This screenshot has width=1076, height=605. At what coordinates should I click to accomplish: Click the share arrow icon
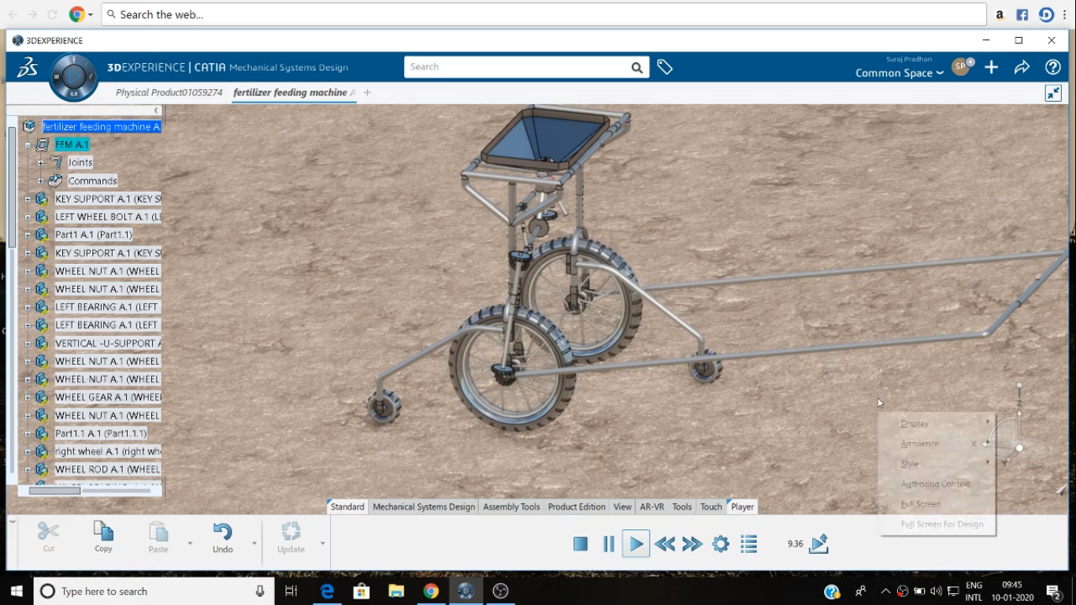[1022, 68]
